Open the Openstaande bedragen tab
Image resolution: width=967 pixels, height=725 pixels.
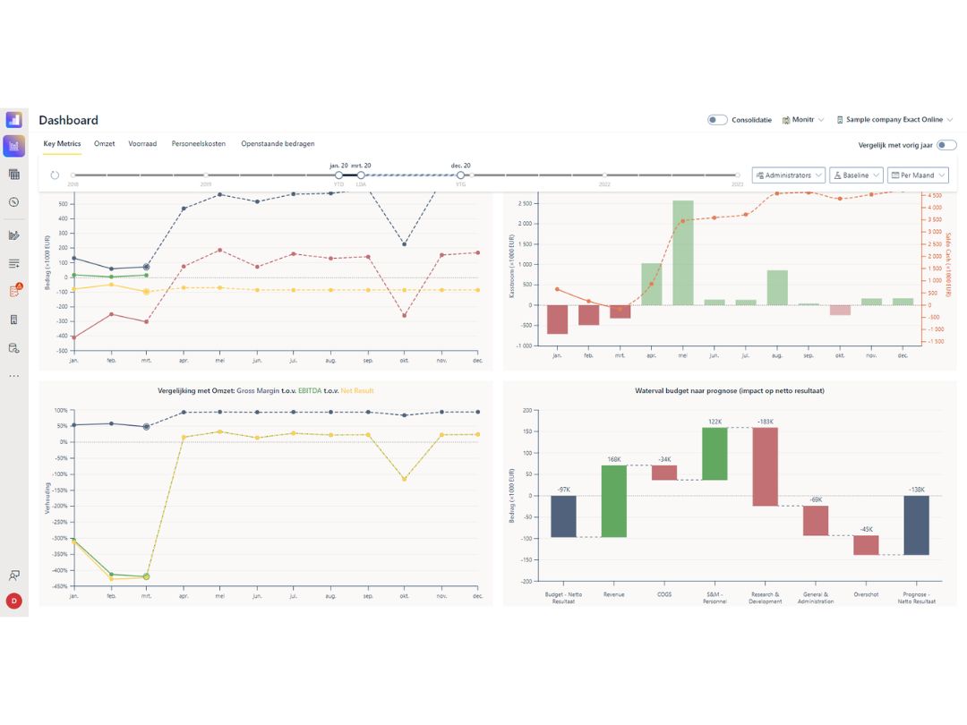(278, 143)
